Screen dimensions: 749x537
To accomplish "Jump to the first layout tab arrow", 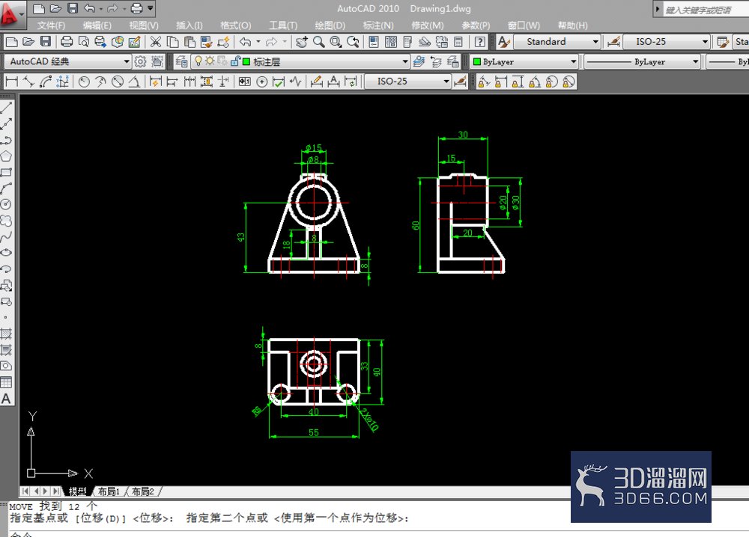I will 25,491.
